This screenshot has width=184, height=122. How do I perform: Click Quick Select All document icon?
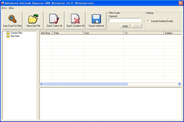(54, 19)
